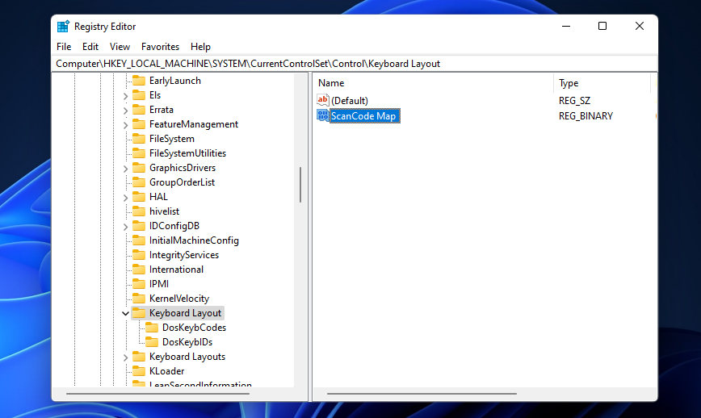
Task: Click the FileSystemUtilities folder icon
Action: pyautogui.click(x=139, y=153)
